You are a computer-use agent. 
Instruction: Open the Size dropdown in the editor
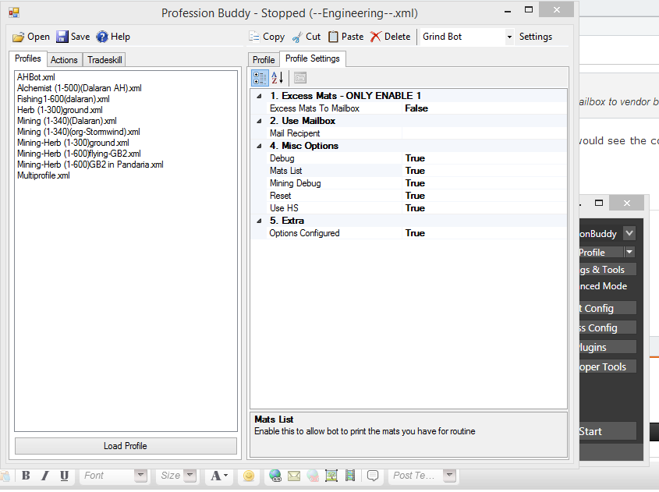pos(190,475)
